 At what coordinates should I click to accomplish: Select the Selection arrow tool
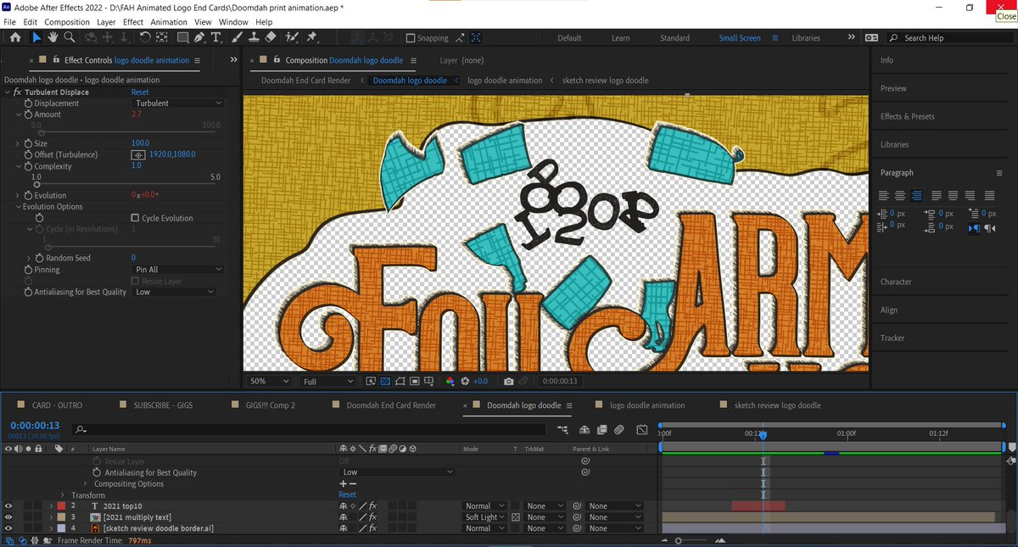point(36,37)
